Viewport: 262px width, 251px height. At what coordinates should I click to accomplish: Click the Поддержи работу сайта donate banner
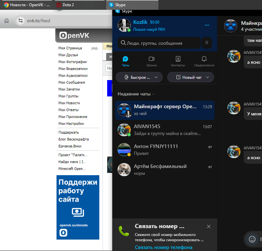click(x=78, y=207)
